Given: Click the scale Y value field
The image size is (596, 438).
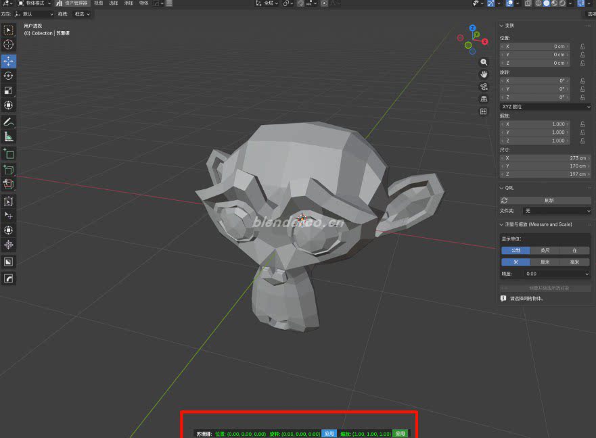Looking at the screenshot, I should tap(535, 132).
